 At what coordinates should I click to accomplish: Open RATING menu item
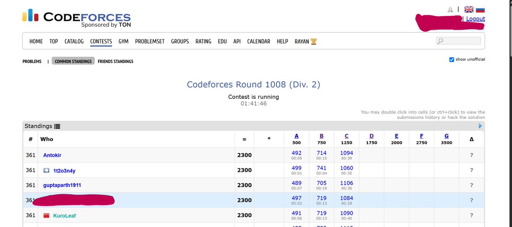[203, 41]
